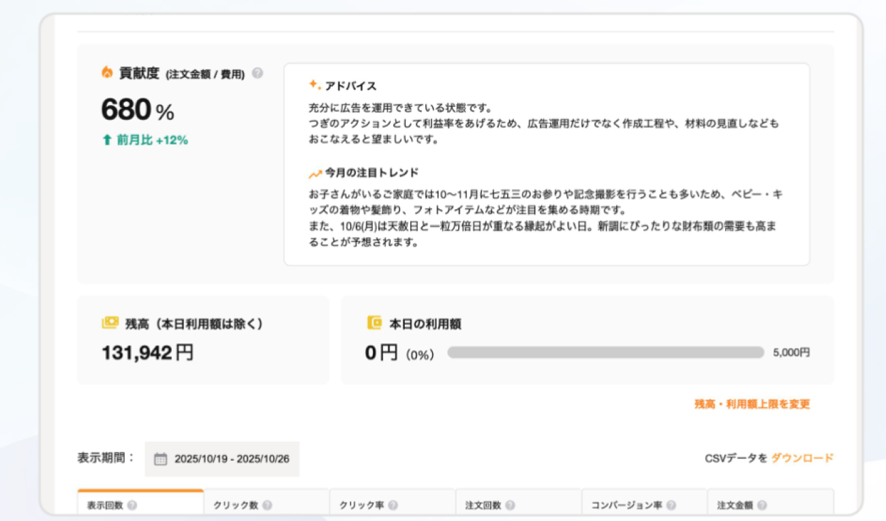Screen dimensions: 886x521
Task: Click the green 前月比 up arrow
Action: click(106, 140)
